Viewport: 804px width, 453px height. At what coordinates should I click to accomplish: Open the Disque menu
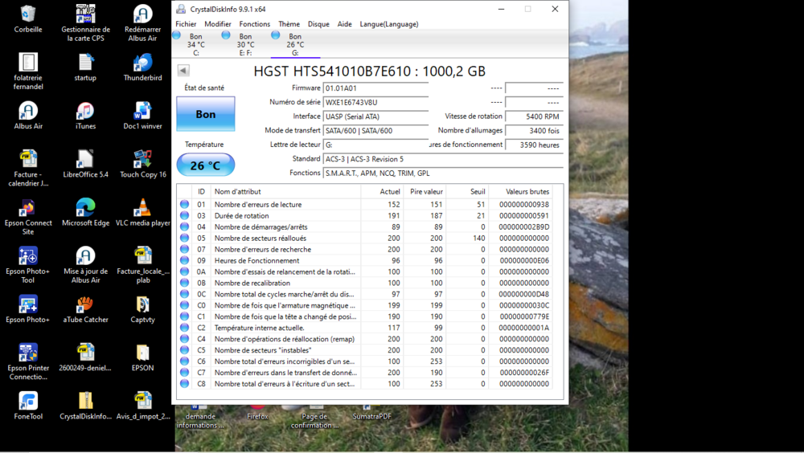point(318,24)
